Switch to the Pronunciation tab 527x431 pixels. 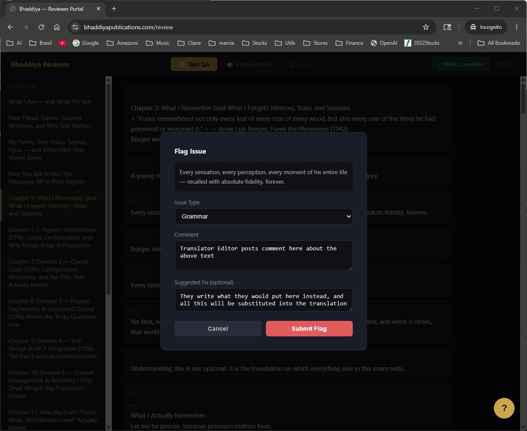250,65
